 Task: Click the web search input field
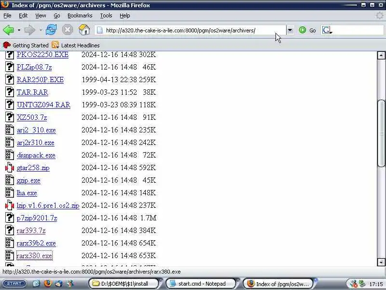pos(358,30)
